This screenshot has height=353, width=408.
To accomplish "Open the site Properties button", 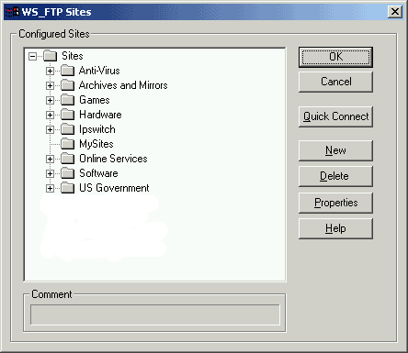I will (x=335, y=203).
